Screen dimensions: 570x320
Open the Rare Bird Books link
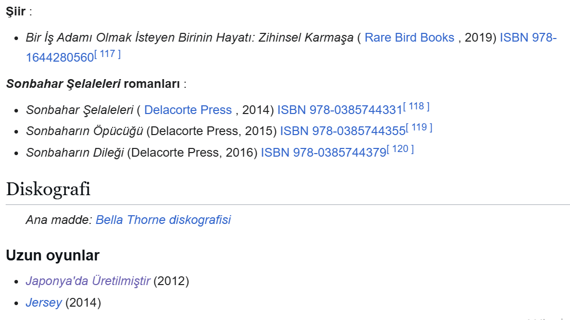coord(409,37)
